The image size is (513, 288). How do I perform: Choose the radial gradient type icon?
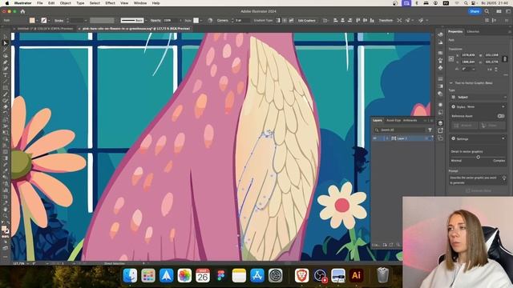tap(285, 20)
